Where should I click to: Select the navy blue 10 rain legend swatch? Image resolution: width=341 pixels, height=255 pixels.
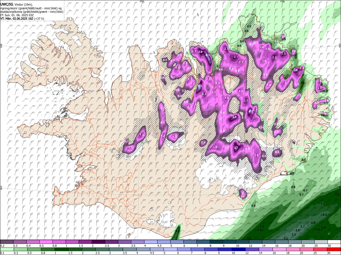tap(238, 249)
